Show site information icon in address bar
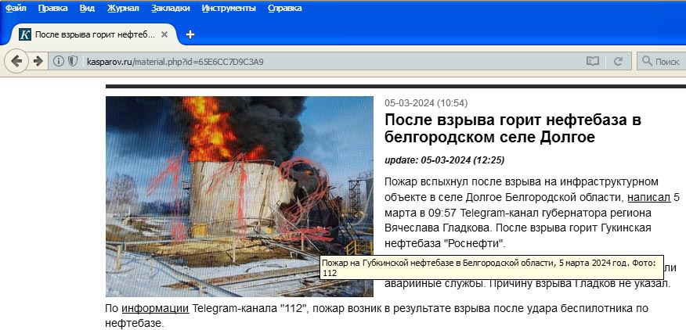Image resolution: width=686 pixels, height=330 pixels. click(x=58, y=61)
